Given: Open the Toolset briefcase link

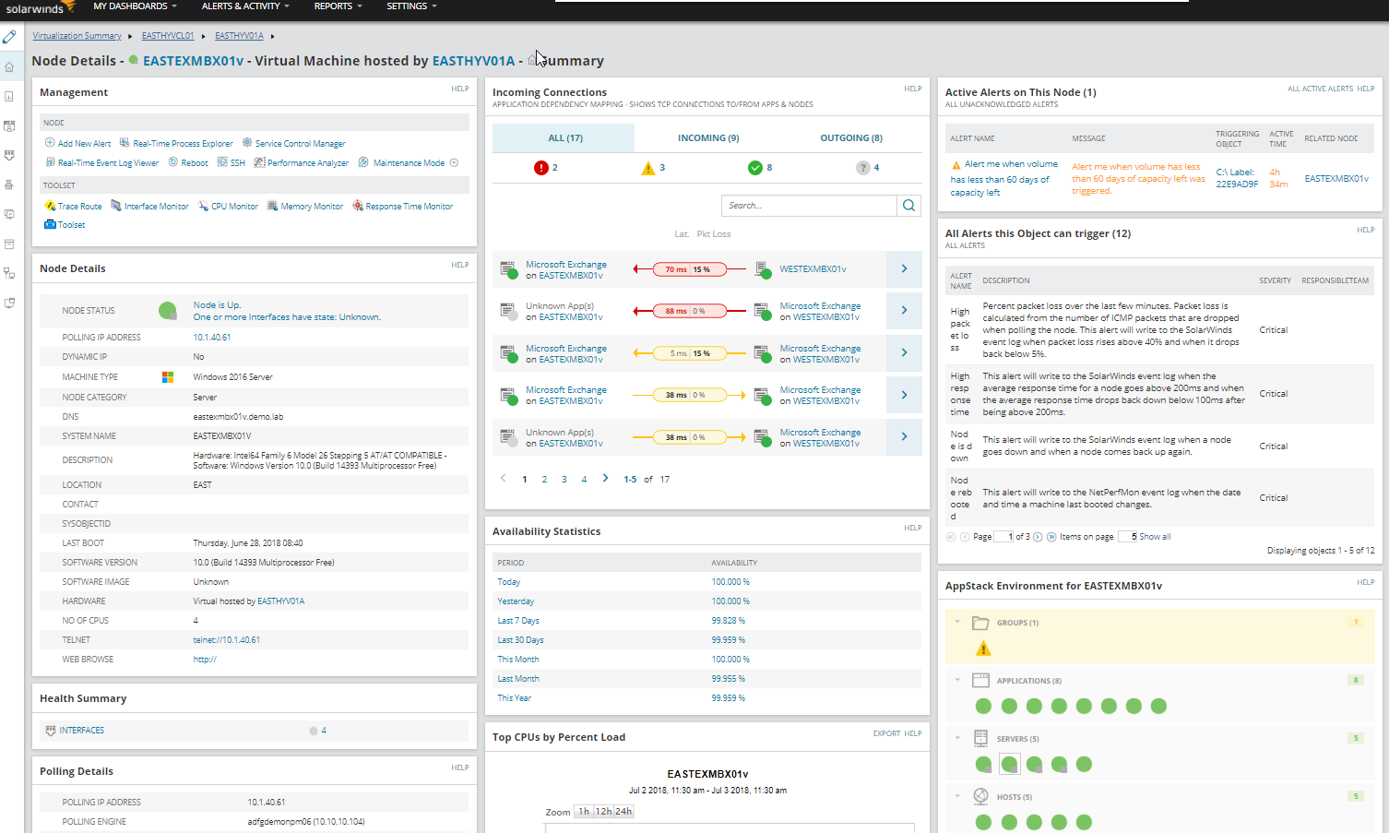Looking at the screenshot, I should (65, 224).
